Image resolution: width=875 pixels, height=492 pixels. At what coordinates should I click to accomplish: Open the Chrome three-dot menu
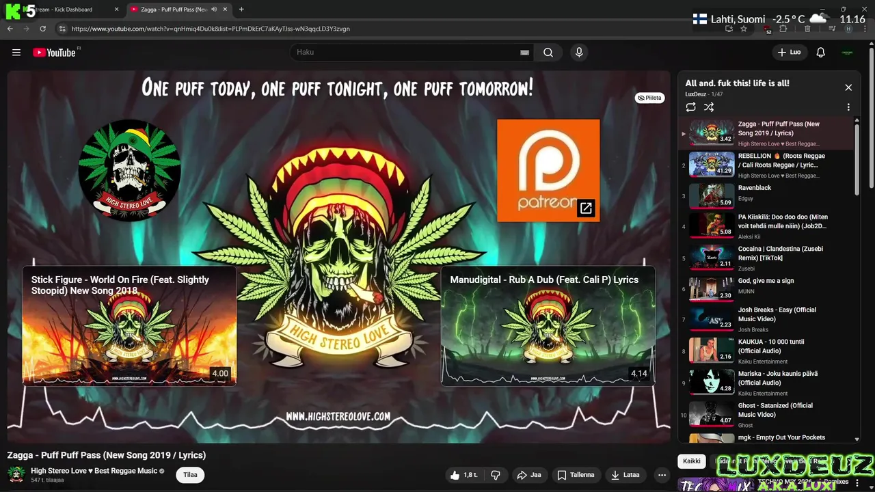click(865, 29)
